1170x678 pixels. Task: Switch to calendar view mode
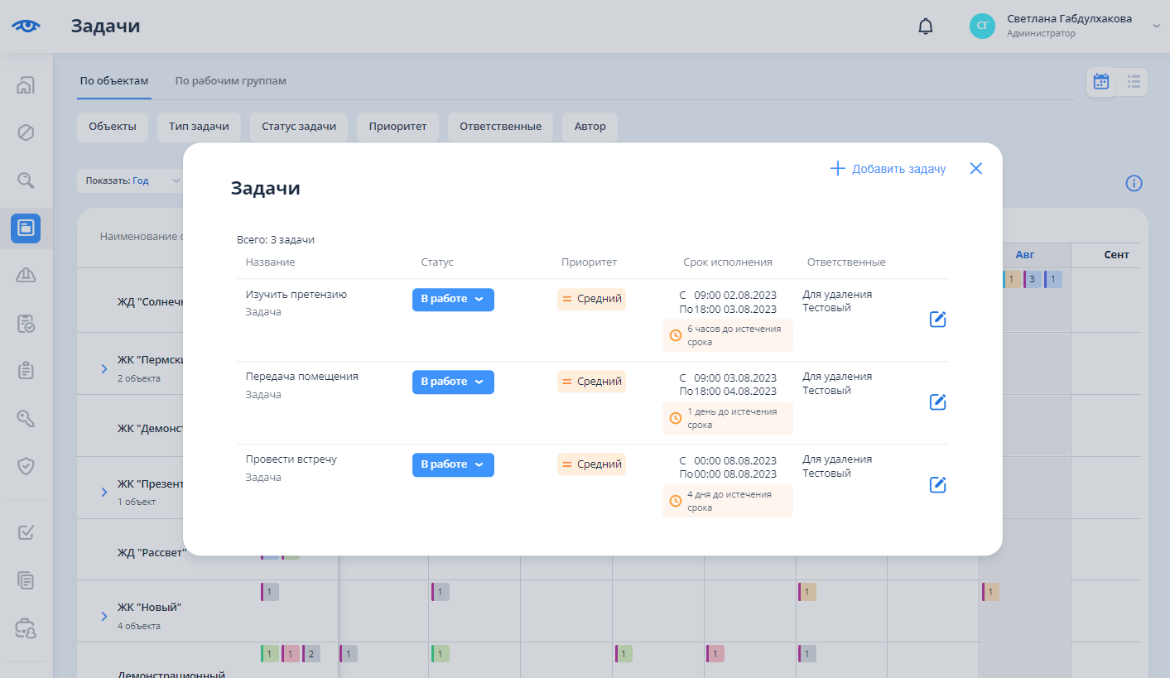coord(1101,81)
